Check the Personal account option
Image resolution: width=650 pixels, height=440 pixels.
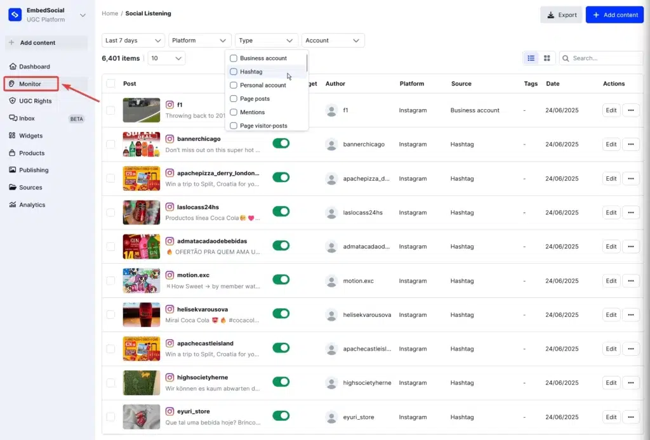tap(234, 85)
